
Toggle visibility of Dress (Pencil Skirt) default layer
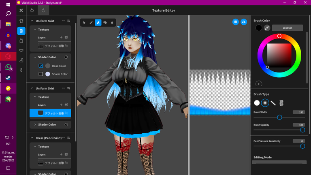tap(67, 163)
